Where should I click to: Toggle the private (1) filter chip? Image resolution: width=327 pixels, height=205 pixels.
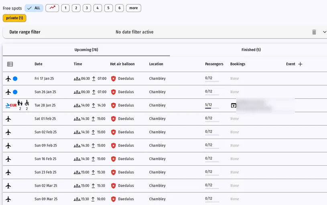click(x=14, y=18)
